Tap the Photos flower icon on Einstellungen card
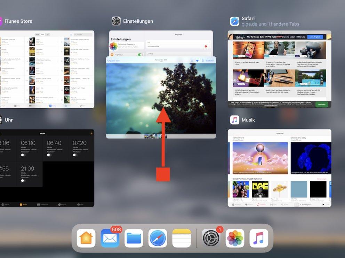 click(x=113, y=46)
